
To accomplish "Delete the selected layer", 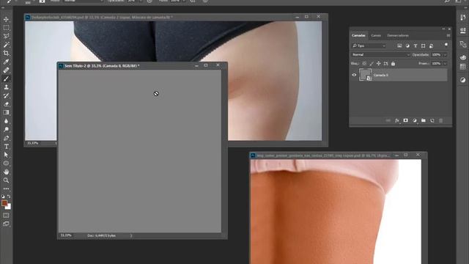I will [440, 120].
